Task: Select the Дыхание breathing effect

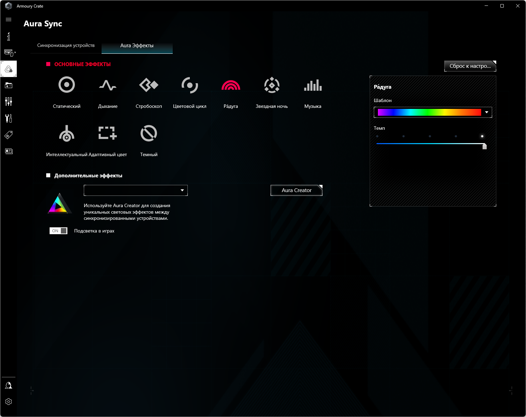Action: (x=108, y=85)
